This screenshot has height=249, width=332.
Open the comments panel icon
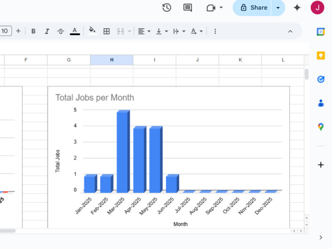coord(188,8)
